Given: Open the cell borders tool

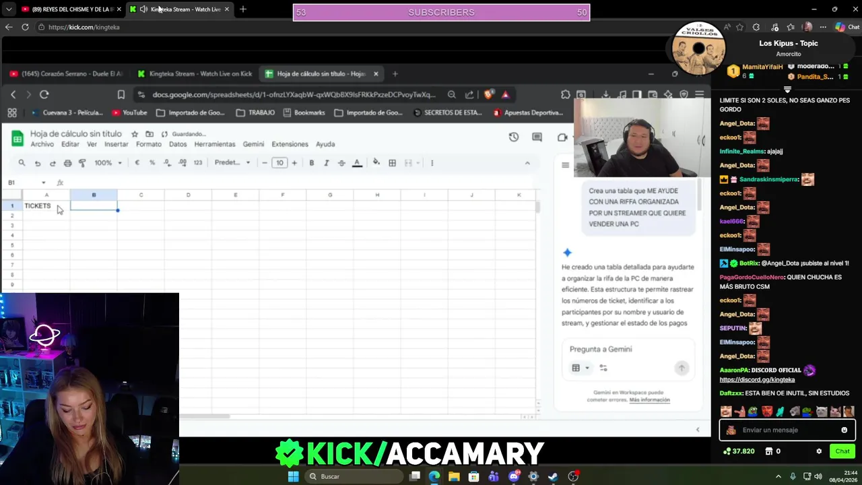Looking at the screenshot, I should pos(392,163).
